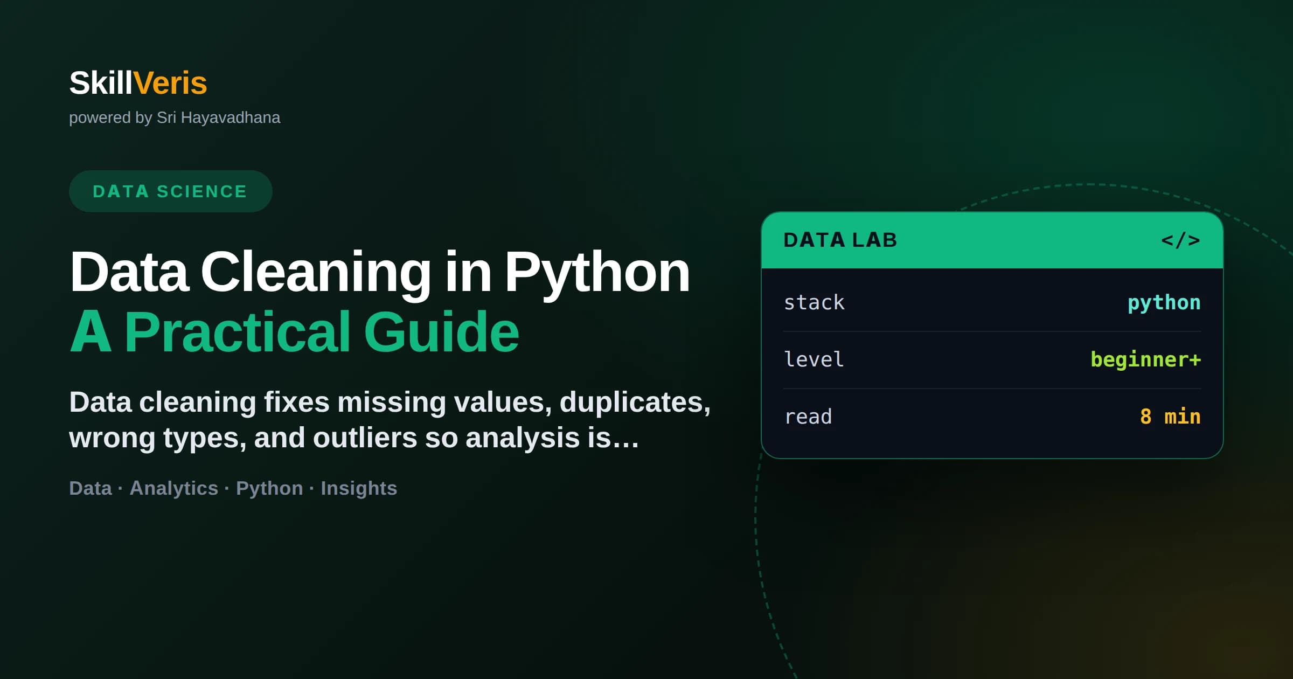Viewport: 1293px width, 679px height.
Task: Click the 'python' stack value
Action: 1164,303
